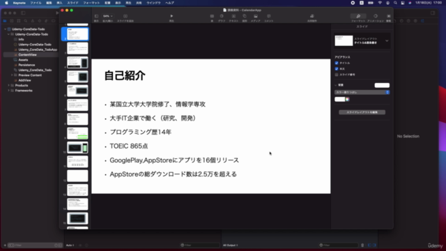Click the bullet text TOEIC 865点
Screen dimensions: 446x251
click(129, 146)
